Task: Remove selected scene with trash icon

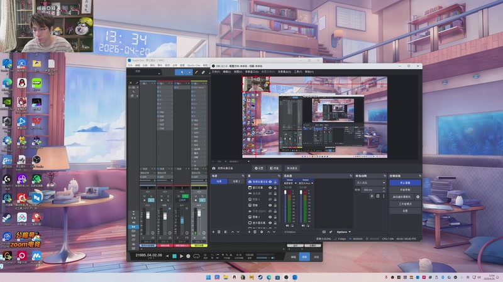Action: (219, 232)
